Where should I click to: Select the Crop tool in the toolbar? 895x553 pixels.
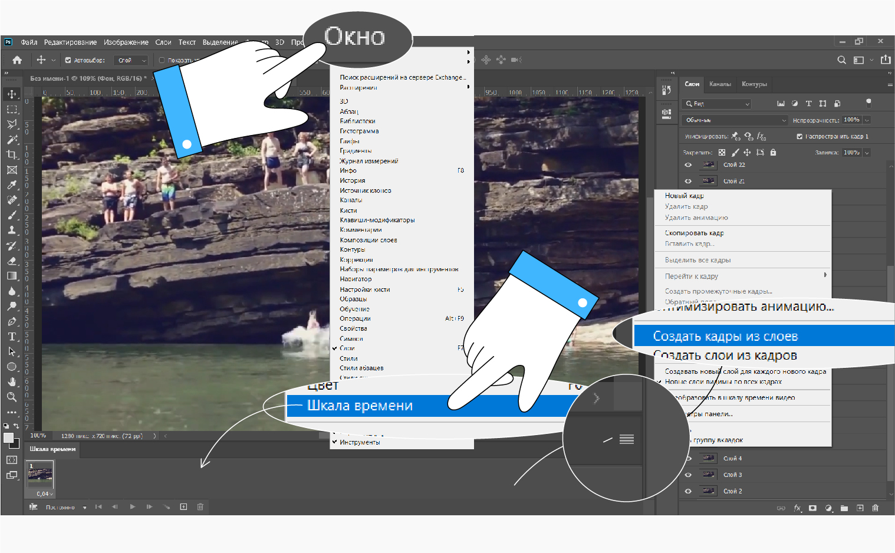point(12,154)
